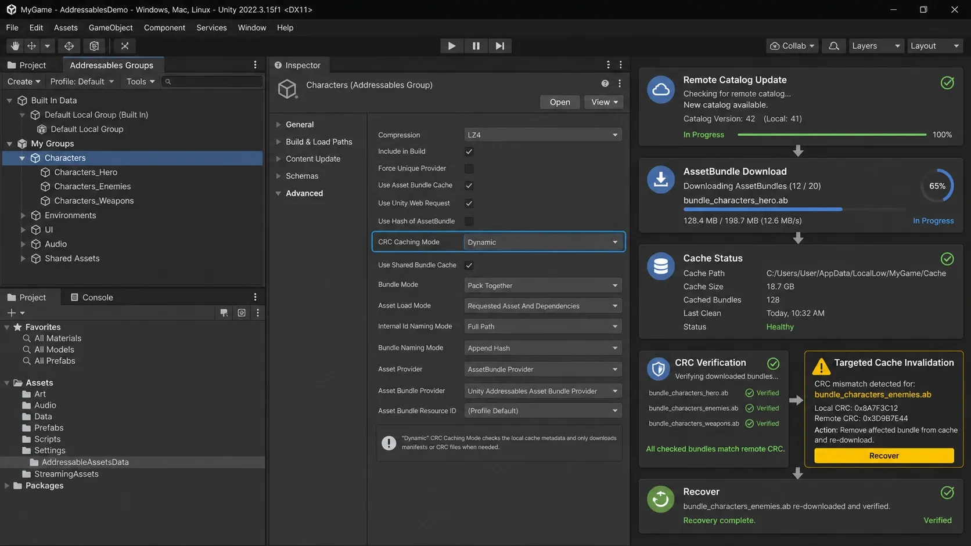This screenshot has width=971, height=546.
Task: Click the Recover refresh icon
Action: click(661, 499)
